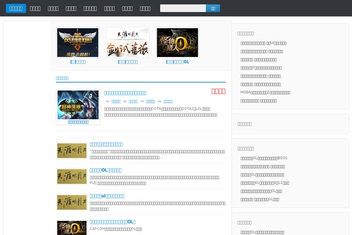Click the first eye icon in the featured article tag row

click(107, 102)
